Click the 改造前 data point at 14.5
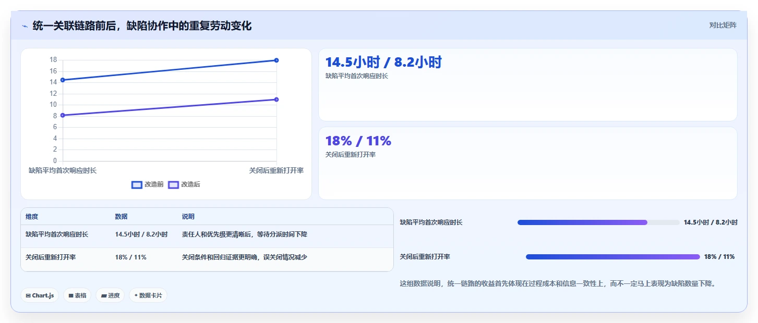This screenshot has height=323, width=758. click(x=63, y=80)
